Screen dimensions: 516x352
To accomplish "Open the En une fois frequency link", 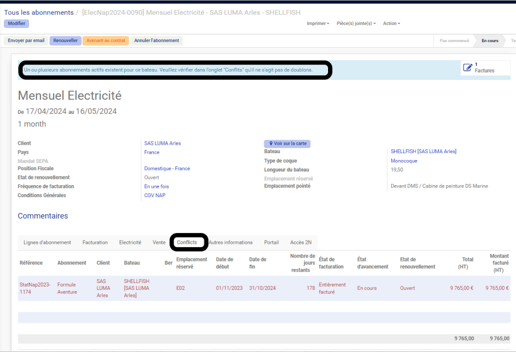I will point(156,186).
